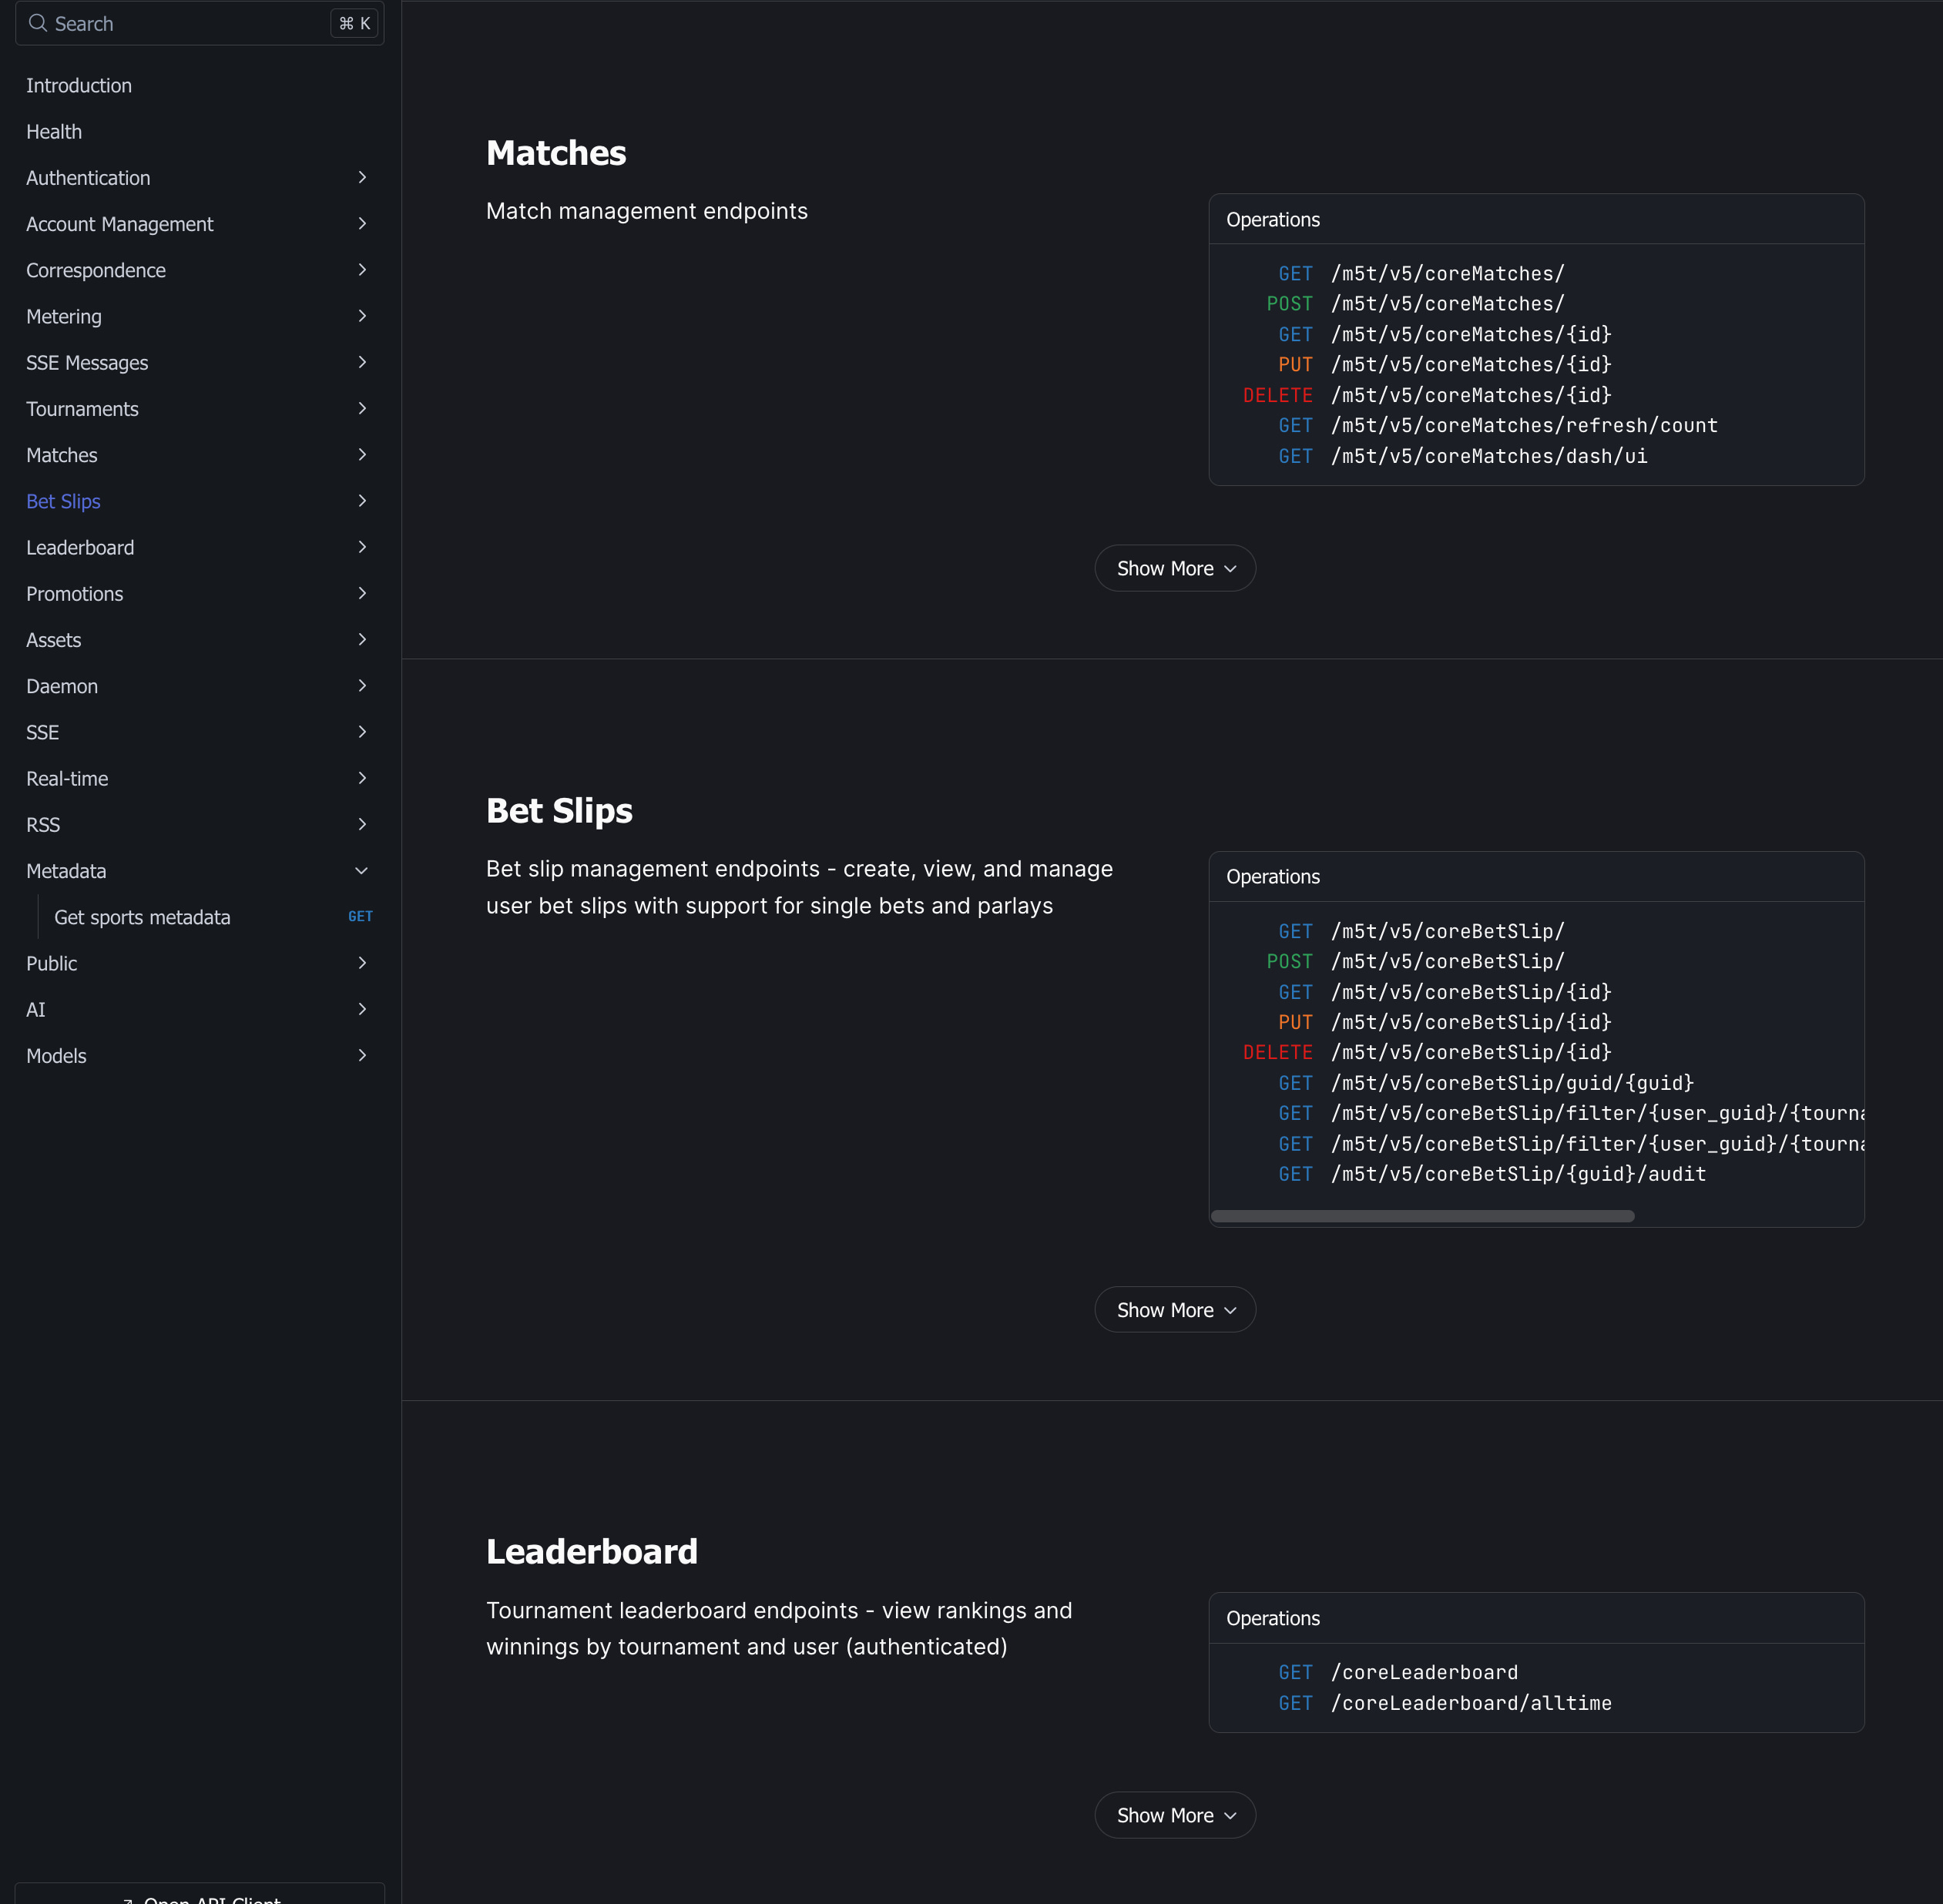This screenshot has width=1943, height=1904.
Task: Open DELETE /m5t/v5/coreBetSlip/{id} operation
Action: [x=1427, y=1052]
